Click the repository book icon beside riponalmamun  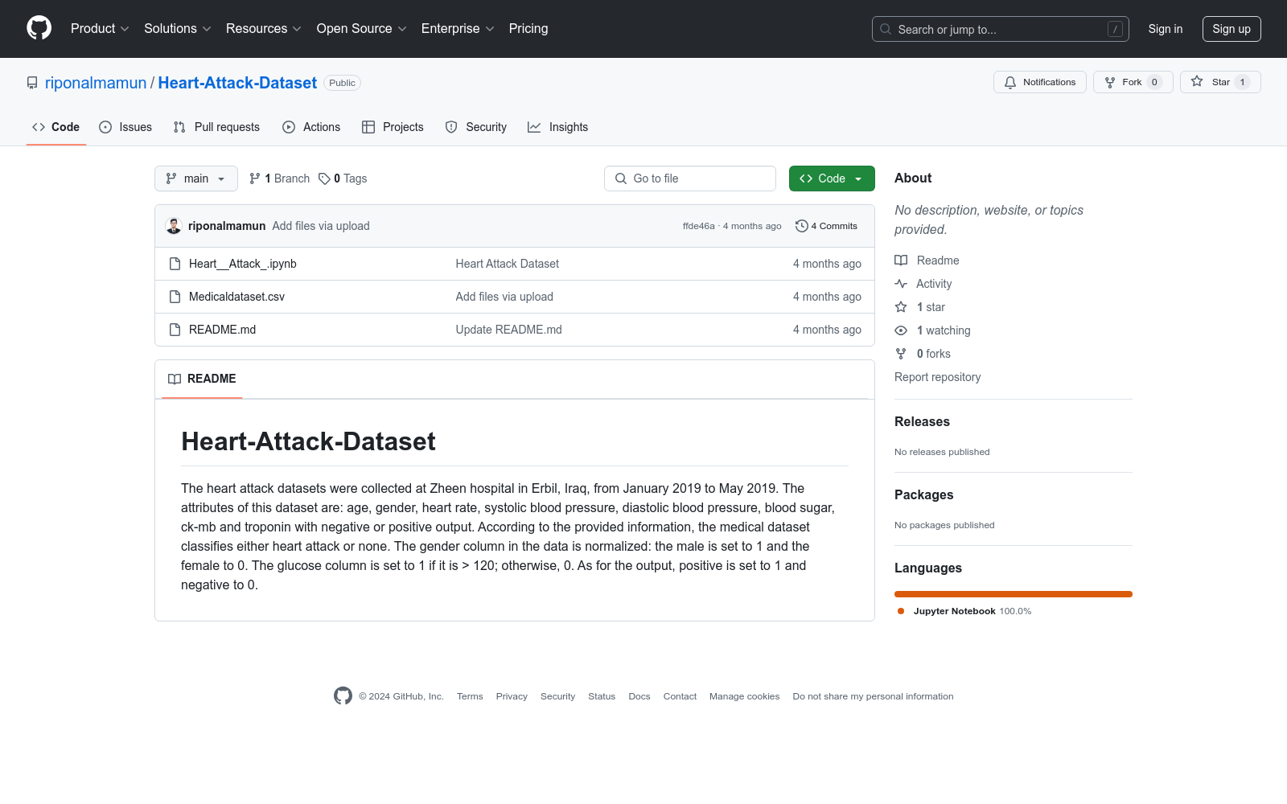point(32,83)
